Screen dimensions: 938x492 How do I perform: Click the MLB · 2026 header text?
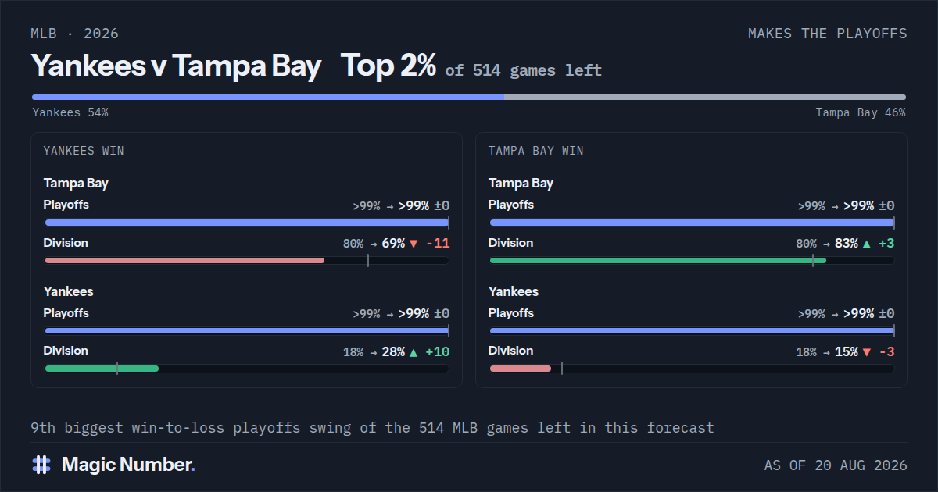click(75, 34)
